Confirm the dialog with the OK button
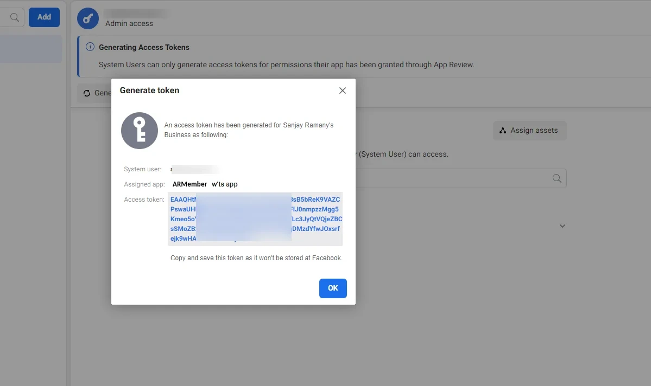This screenshot has height=386, width=651. (x=333, y=288)
